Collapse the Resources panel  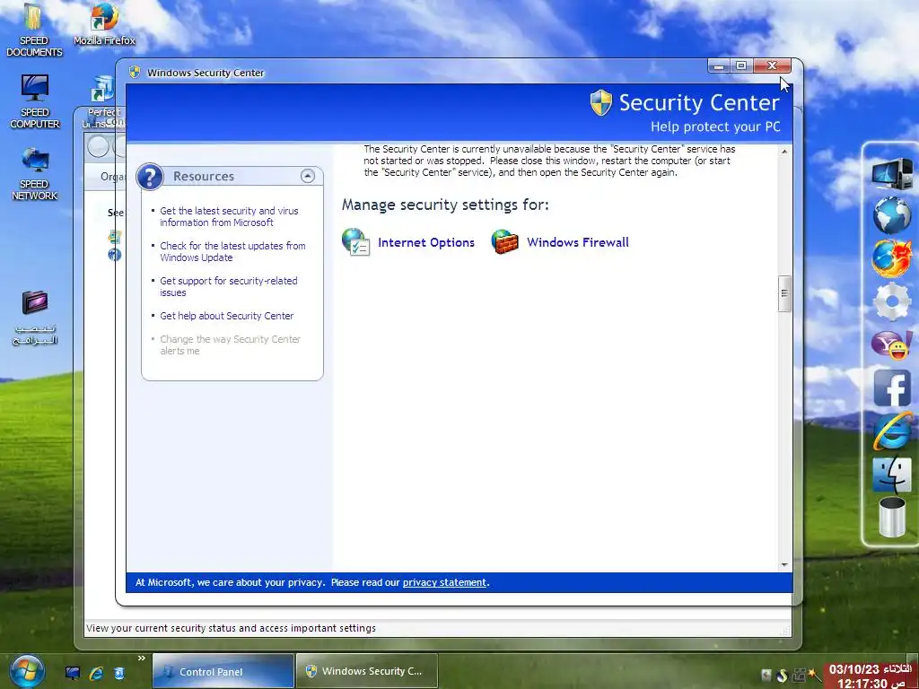coord(307,176)
